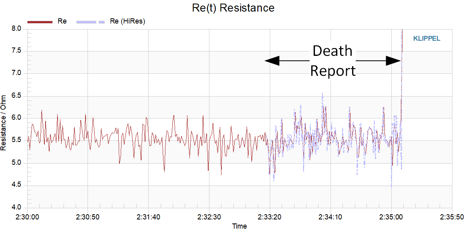Viewport: 472px width, 237px height.
Task: Select the 6.5 tick on the resistance axis
Action: coord(16,96)
